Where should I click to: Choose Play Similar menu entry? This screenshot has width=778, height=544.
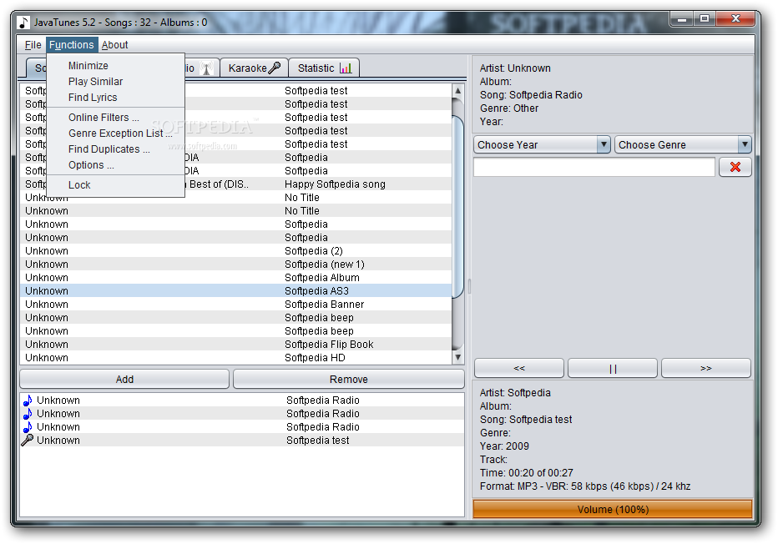click(115, 81)
